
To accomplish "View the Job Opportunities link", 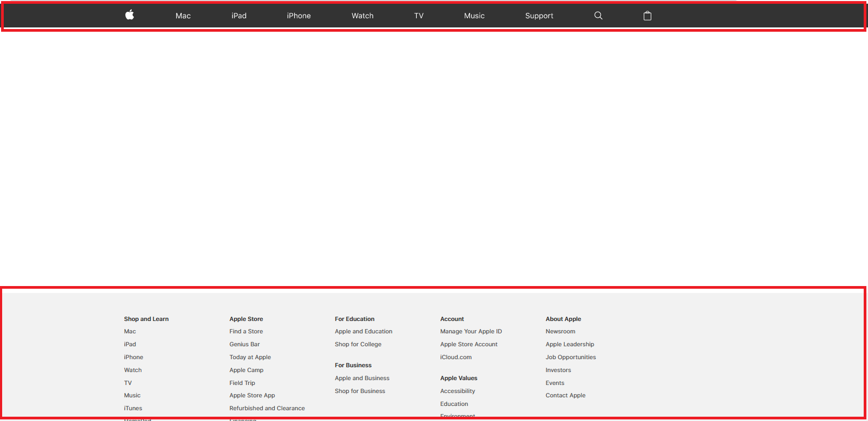I will click(x=571, y=358).
